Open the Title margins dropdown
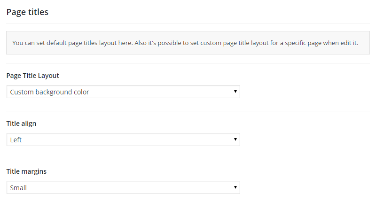Image resolution: width=376 pixels, height=201 pixels. (123, 188)
